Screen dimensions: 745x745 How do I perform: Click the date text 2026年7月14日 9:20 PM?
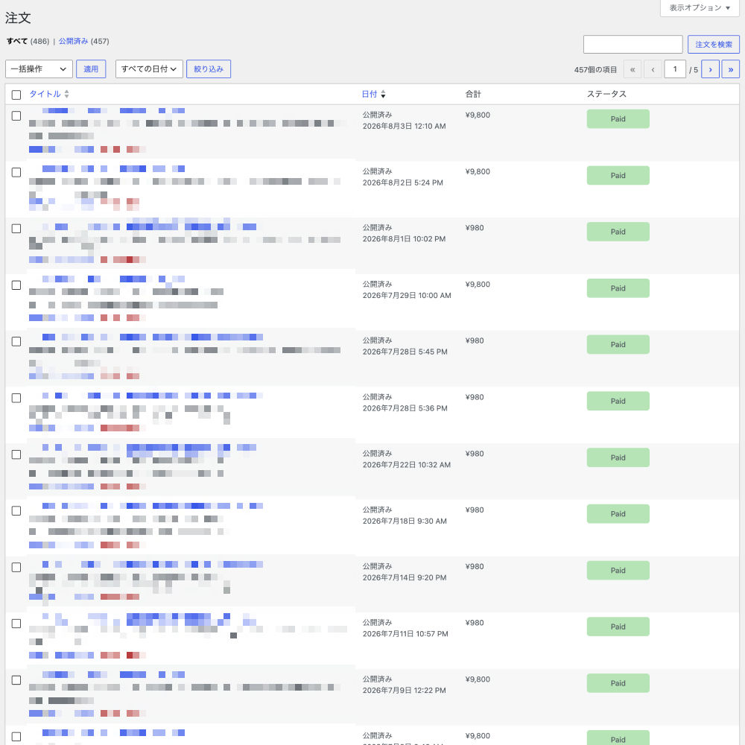coord(405,578)
